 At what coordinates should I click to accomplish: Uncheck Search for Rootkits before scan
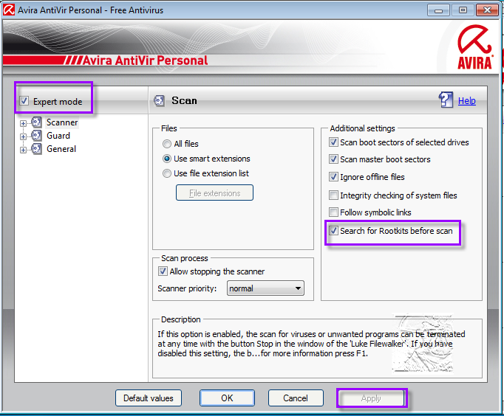[x=333, y=231]
